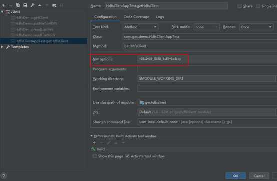
Task: Click the Cancel button
Action: (x=259, y=176)
